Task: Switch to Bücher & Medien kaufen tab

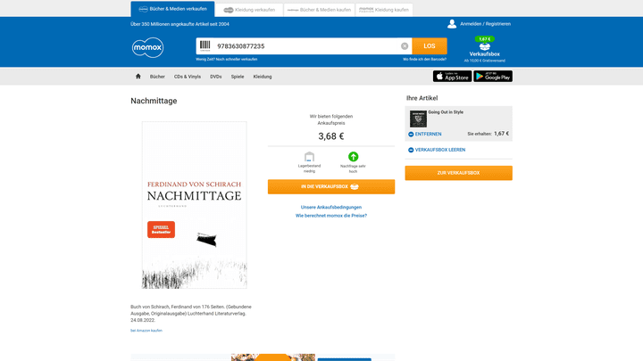Action: pos(319,10)
